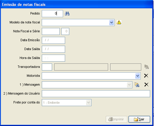Click the Mensagem do Usuário text field

click(96, 94)
